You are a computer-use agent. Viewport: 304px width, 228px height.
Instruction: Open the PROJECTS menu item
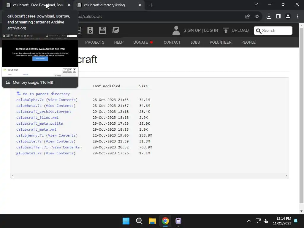(95, 42)
